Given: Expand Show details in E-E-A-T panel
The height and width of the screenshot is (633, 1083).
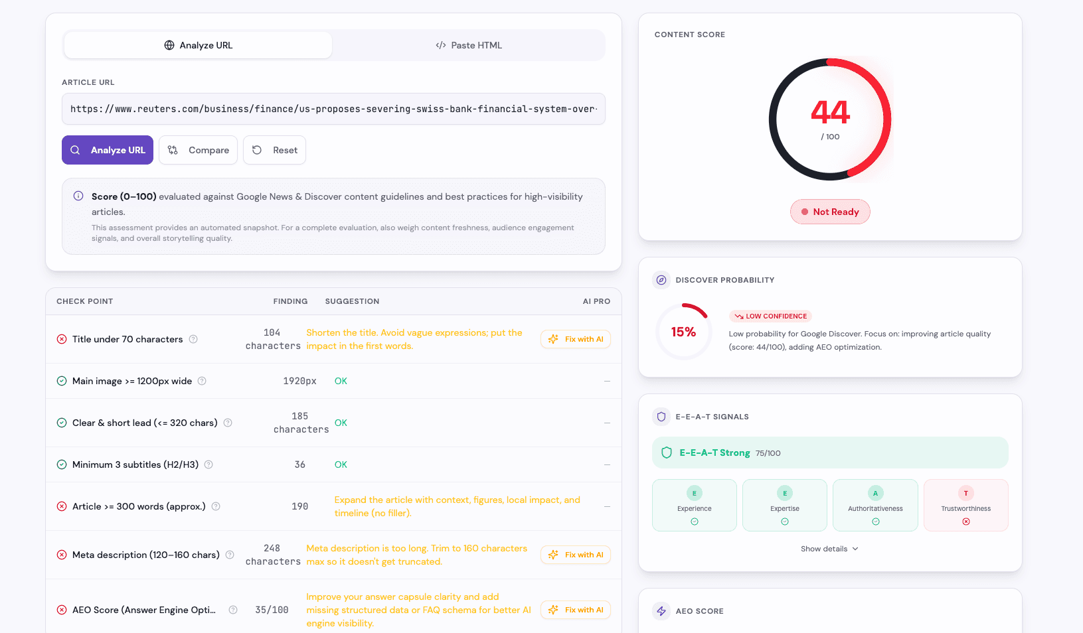Looking at the screenshot, I should point(829,549).
